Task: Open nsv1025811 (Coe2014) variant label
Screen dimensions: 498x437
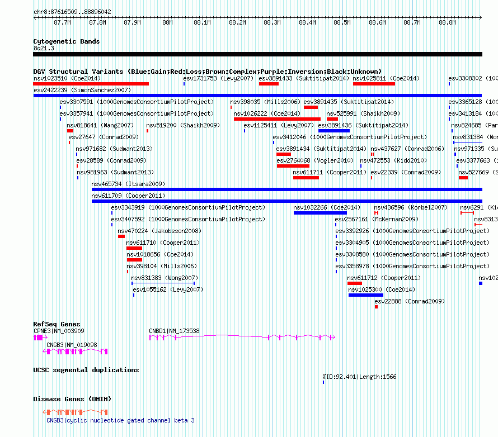Action: point(386,78)
